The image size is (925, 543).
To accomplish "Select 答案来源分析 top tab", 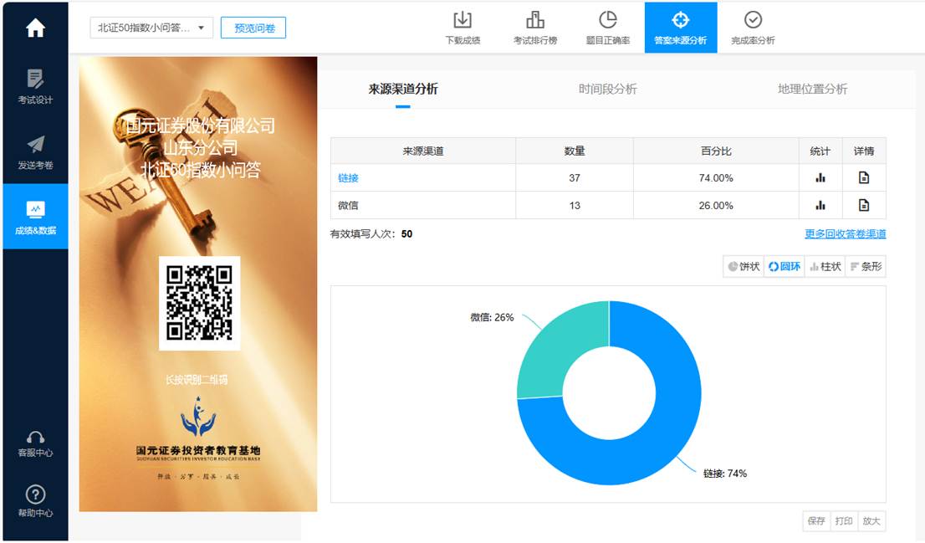I will click(681, 28).
